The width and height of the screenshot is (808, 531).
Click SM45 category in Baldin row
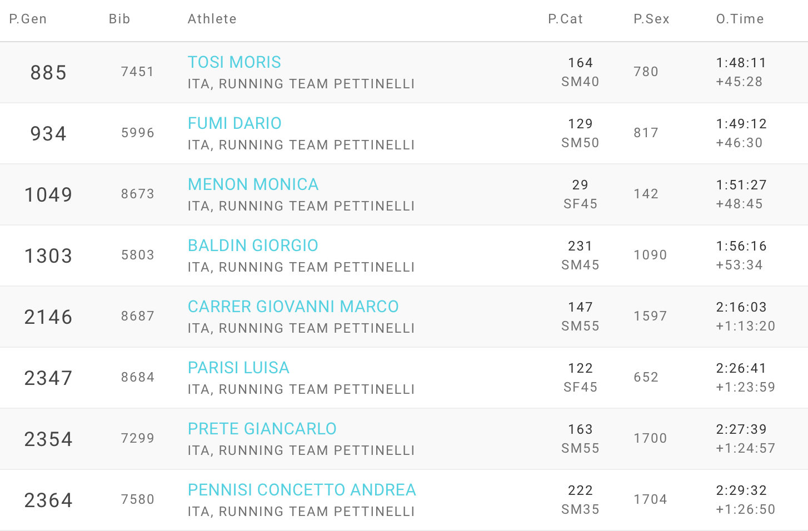(x=580, y=265)
